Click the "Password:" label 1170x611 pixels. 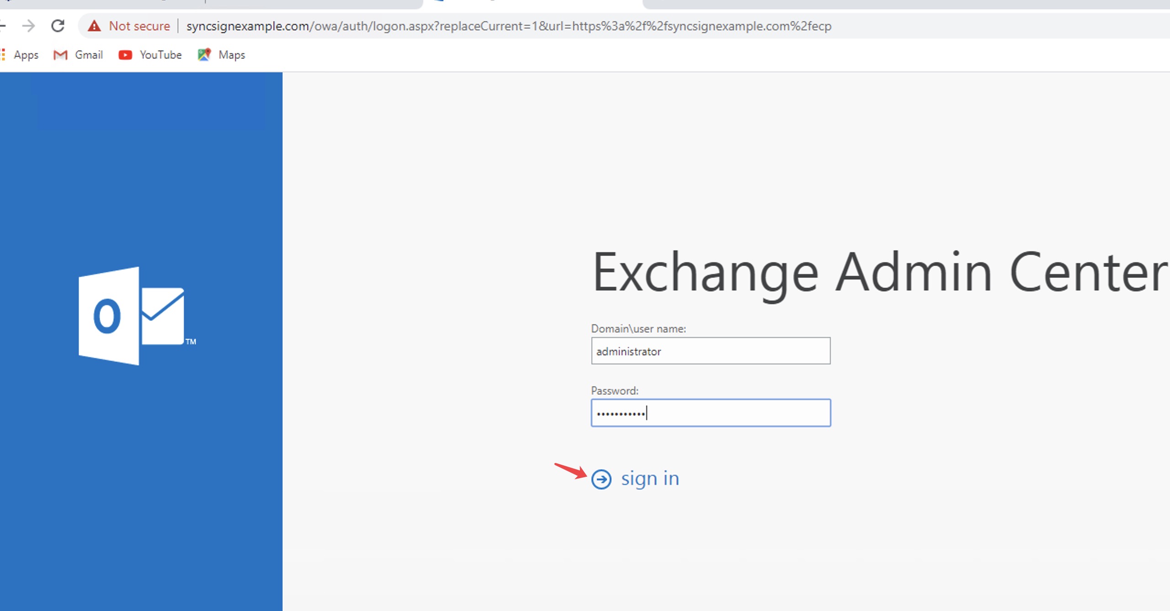(615, 391)
